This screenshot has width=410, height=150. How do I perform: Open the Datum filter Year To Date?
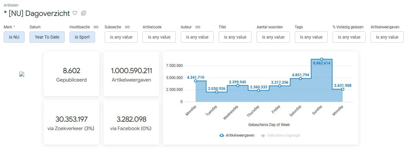tap(47, 37)
